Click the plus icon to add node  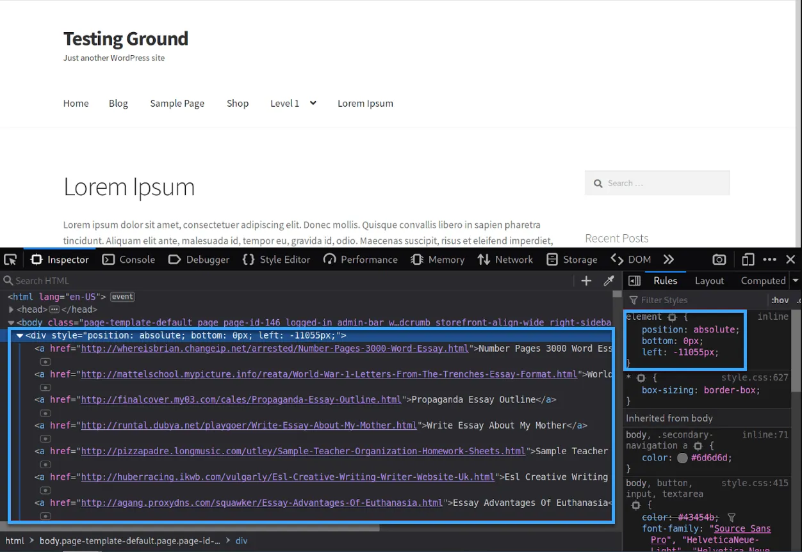pos(586,281)
